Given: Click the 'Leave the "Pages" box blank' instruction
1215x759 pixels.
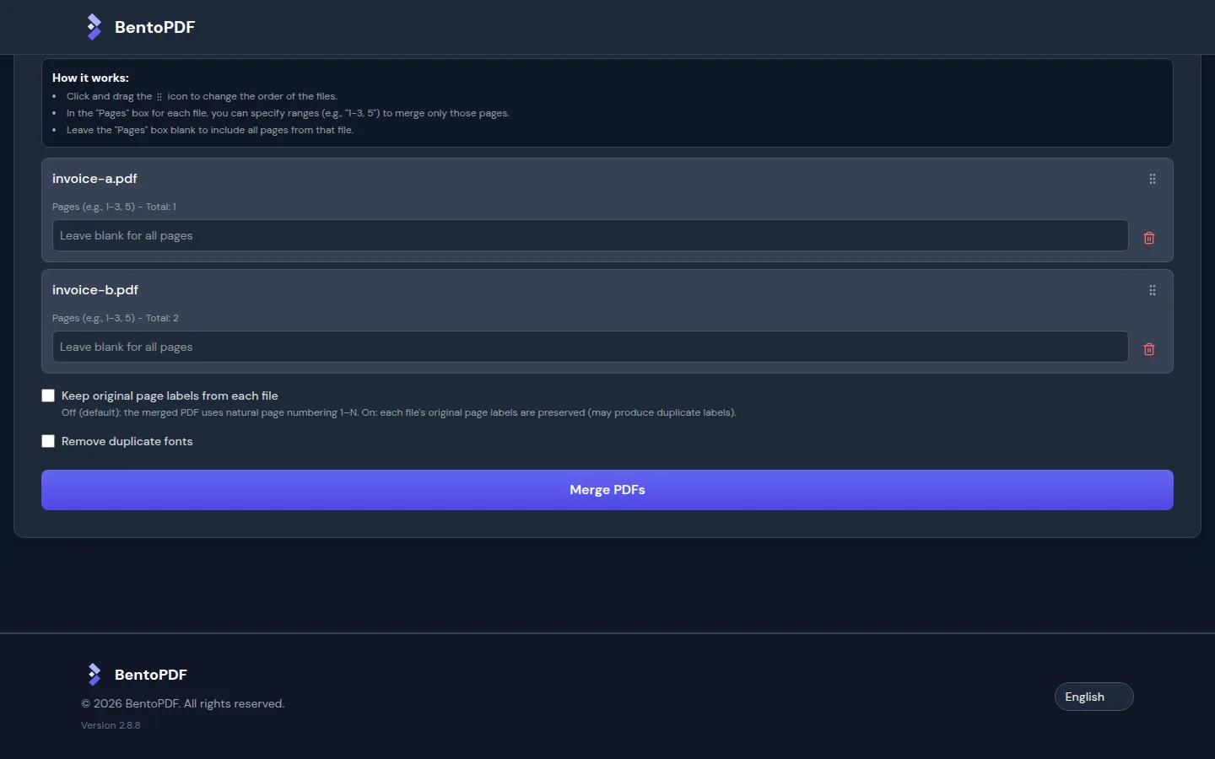Looking at the screenshot, I should (210, 130).
